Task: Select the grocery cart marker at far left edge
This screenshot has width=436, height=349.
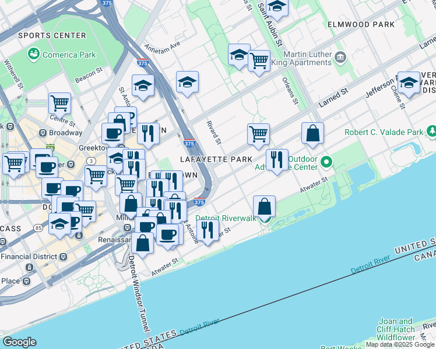Action: point(13,164)
